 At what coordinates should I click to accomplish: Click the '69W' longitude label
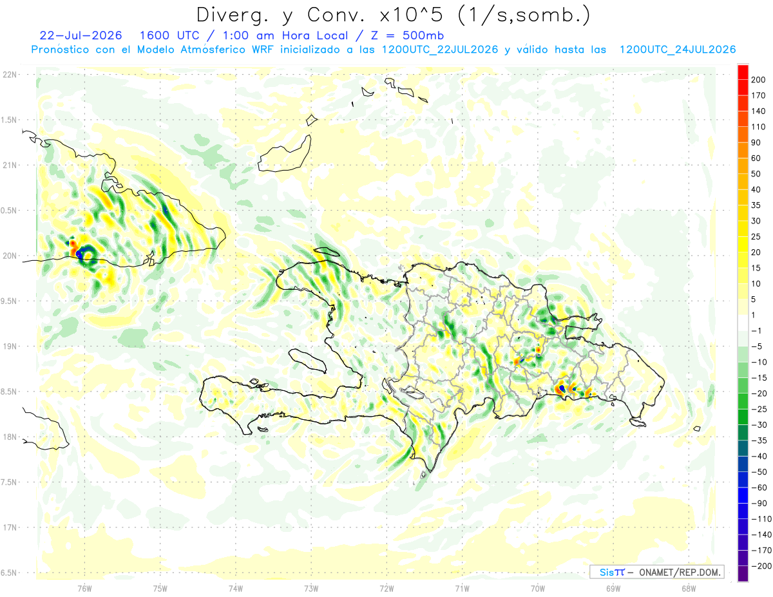[x=613, y=588]
